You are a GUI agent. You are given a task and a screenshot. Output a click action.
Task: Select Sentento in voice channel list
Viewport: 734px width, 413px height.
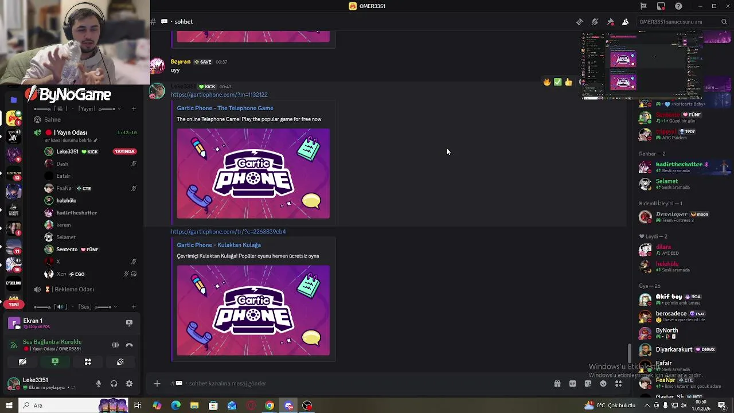90,250
